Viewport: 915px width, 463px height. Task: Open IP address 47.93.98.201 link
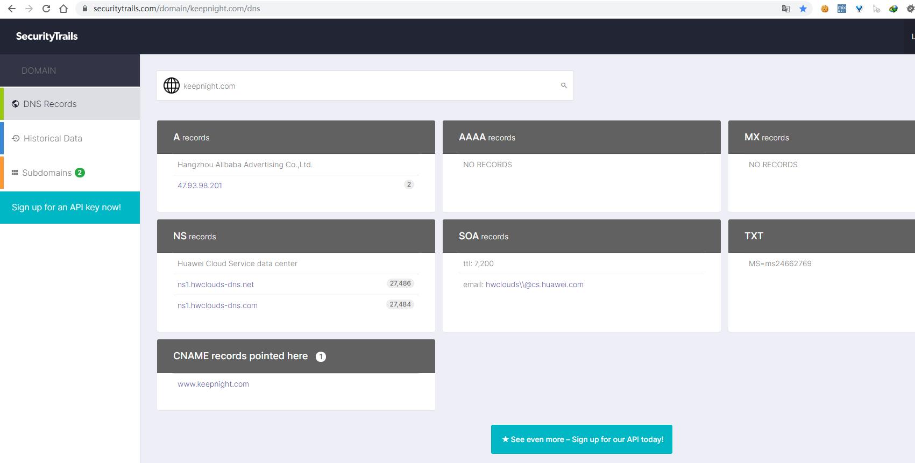(x=200, y=186)
